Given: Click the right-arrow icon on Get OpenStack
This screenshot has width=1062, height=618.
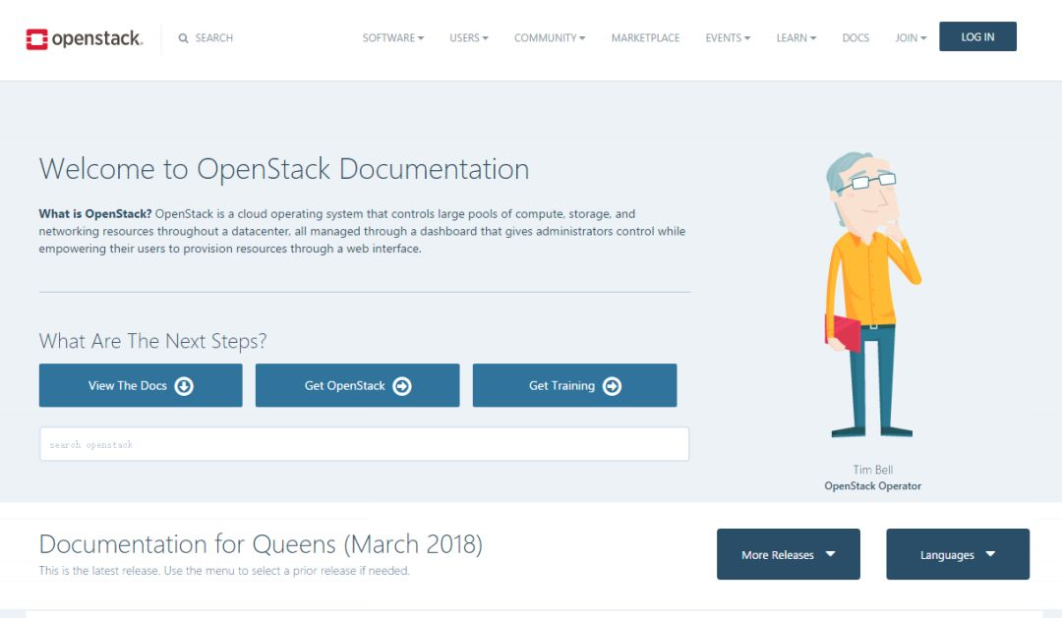Looking at the screenshot, I should (401, 386).
